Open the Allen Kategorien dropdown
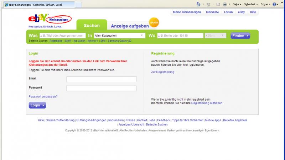Image resolution: width=285 pixels, height=160 pixels. pyautogui.click(x=119, y=36)
